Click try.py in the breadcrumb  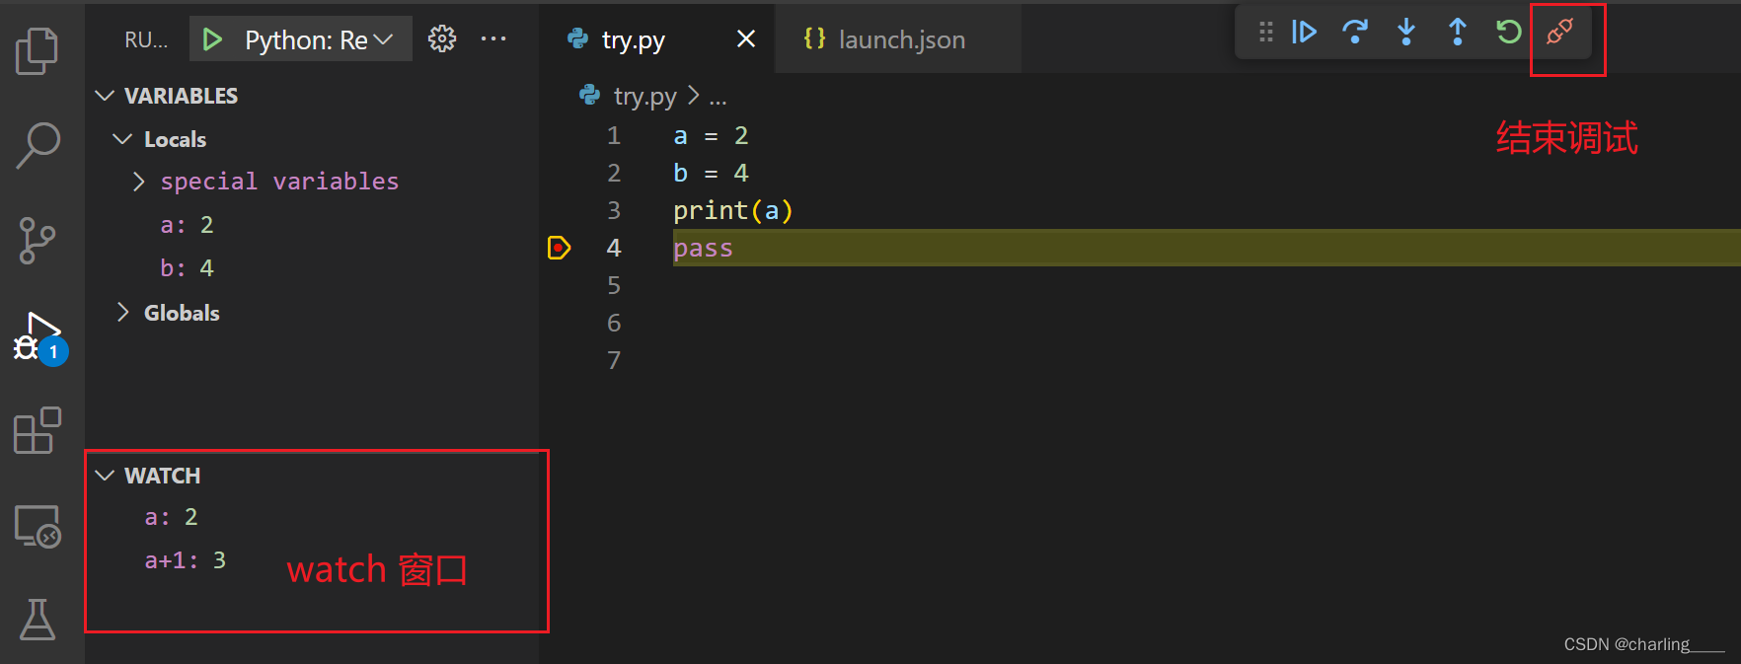point(644,96)
